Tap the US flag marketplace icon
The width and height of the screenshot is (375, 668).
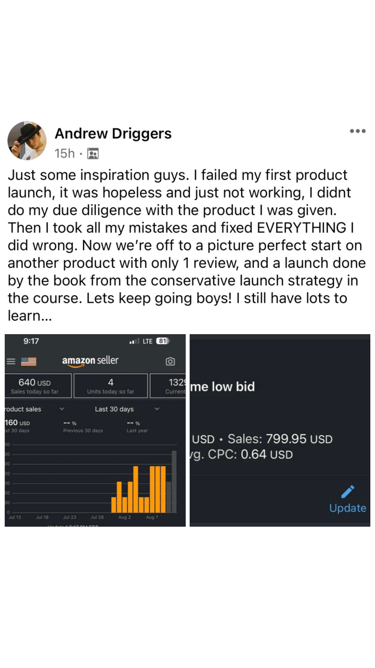29,361
